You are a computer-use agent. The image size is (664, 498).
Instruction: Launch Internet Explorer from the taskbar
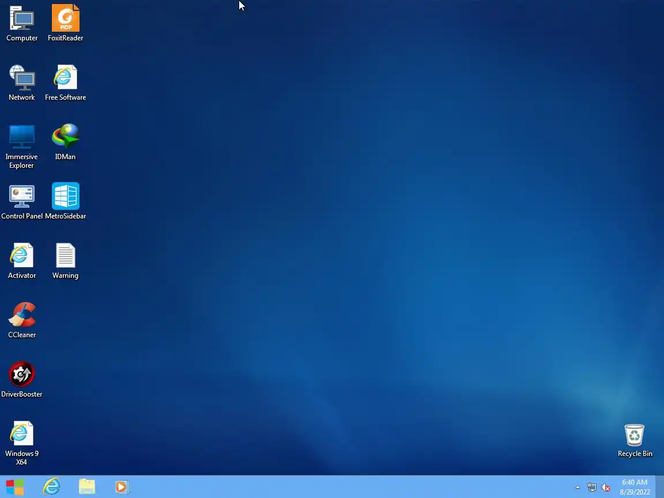[51, 486]
